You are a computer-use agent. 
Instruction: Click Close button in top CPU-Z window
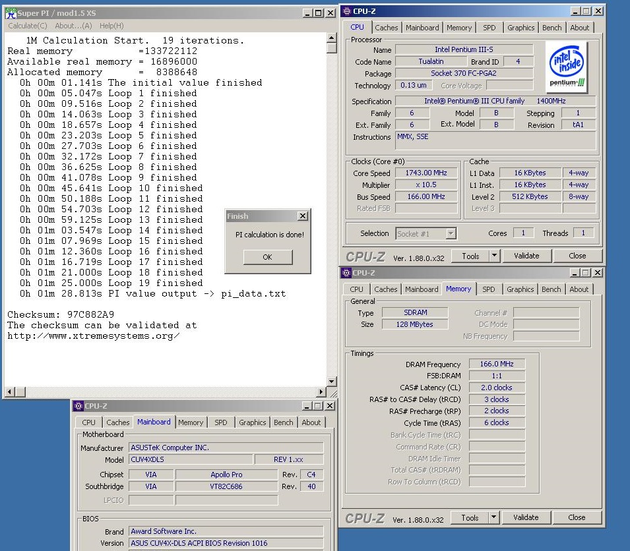click(577, 256)
